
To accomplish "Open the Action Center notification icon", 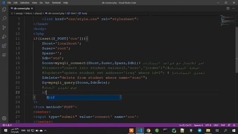I will [x=6, y=131].
